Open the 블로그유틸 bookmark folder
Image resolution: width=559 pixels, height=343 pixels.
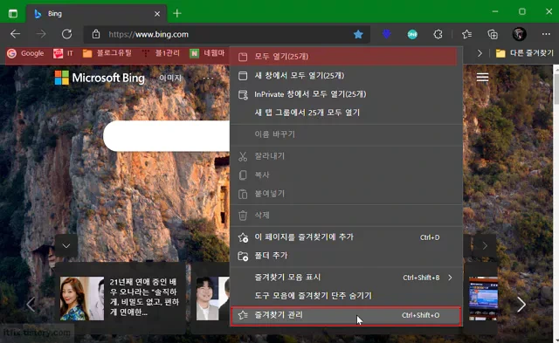[107, 53]
